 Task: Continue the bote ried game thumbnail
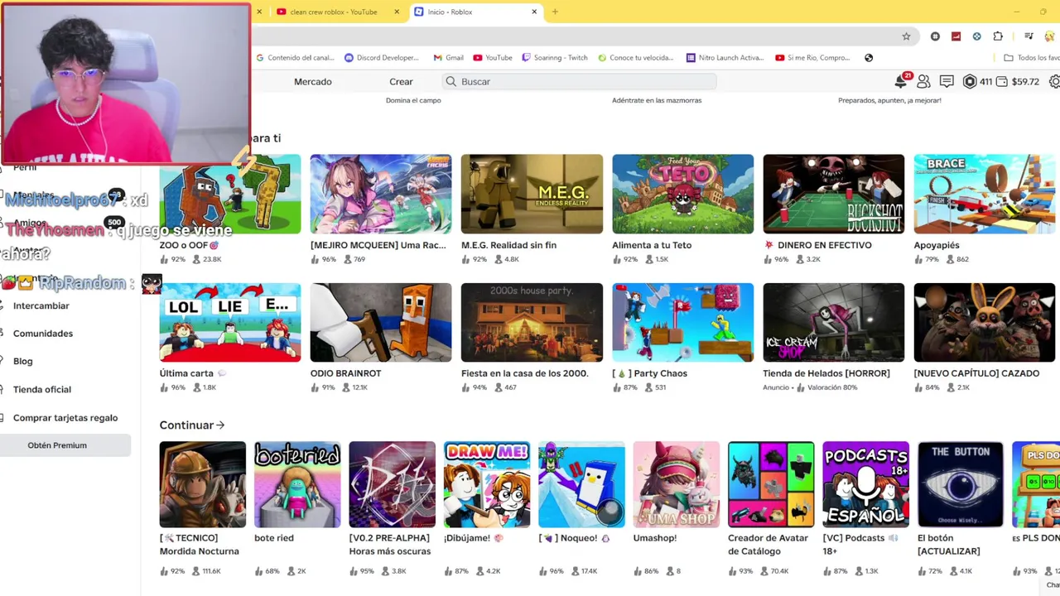297,484
